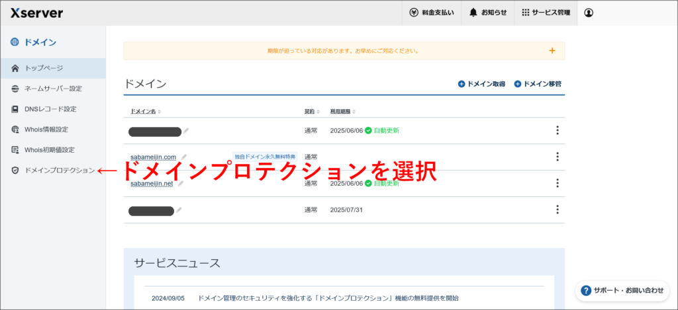Screen dimensions: 678x310
Task: Sort by 契約 column
Action: [312, 112]
